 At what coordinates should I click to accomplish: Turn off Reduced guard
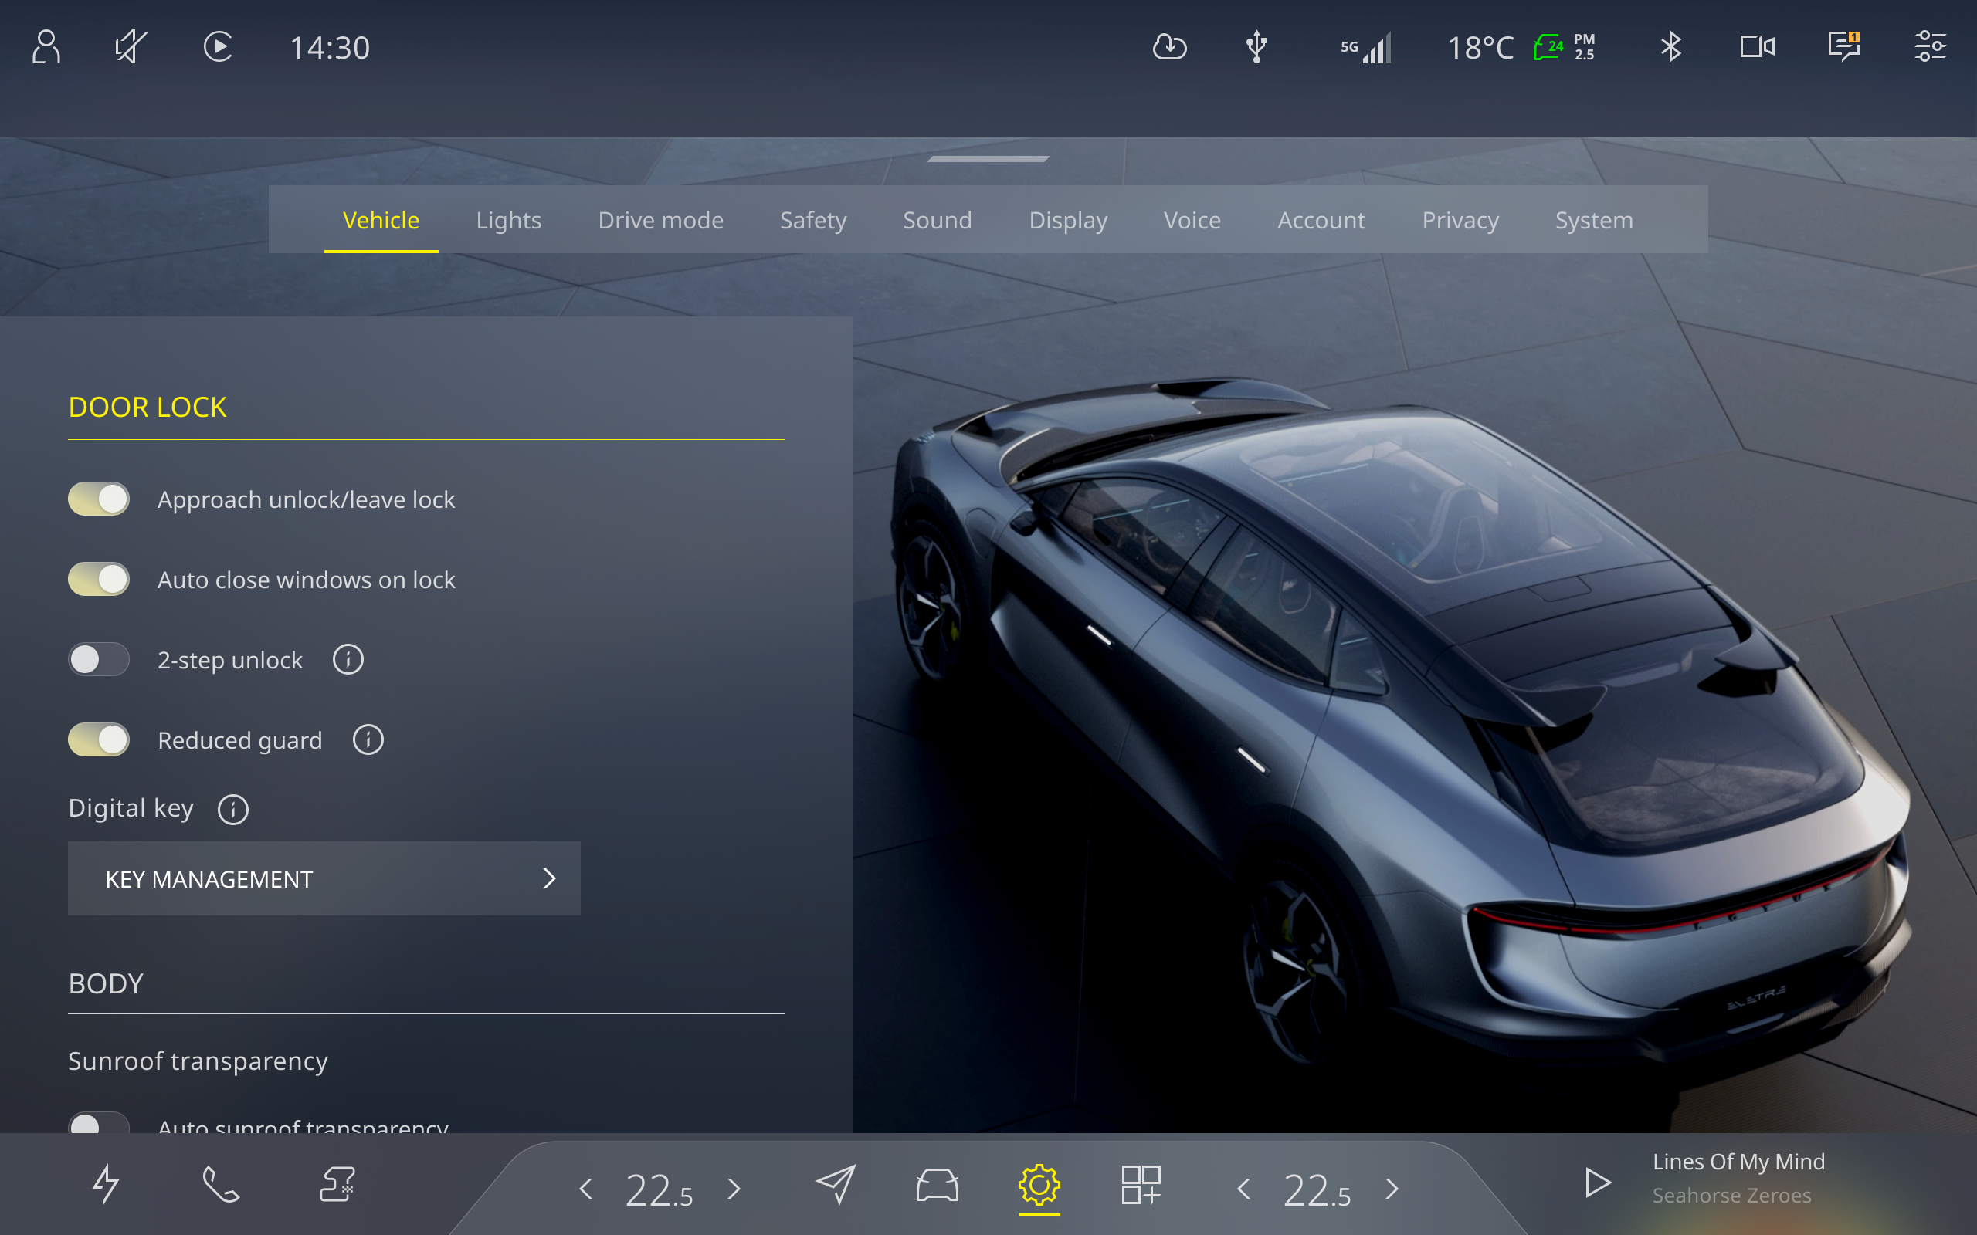98,739
